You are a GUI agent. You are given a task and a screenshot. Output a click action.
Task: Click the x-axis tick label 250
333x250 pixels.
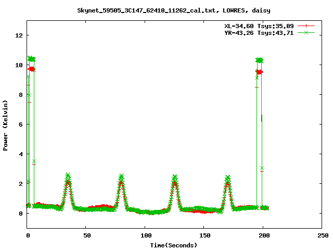pyautogui.click(x=323, y=235)
